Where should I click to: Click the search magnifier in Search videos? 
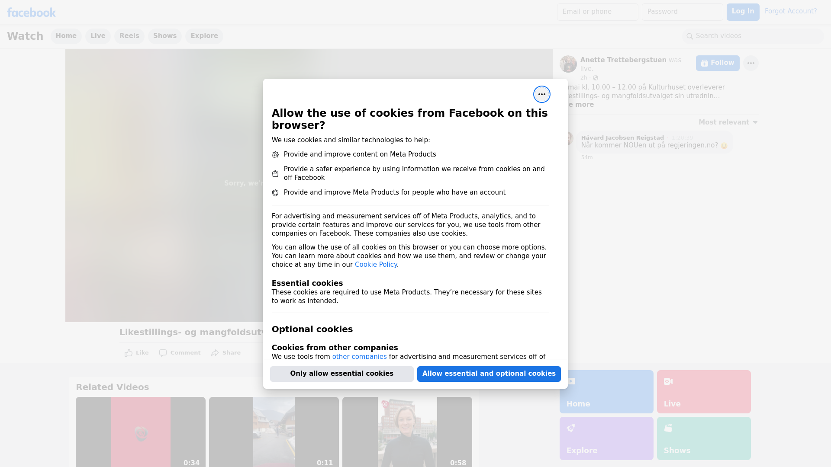coord(690,36)
